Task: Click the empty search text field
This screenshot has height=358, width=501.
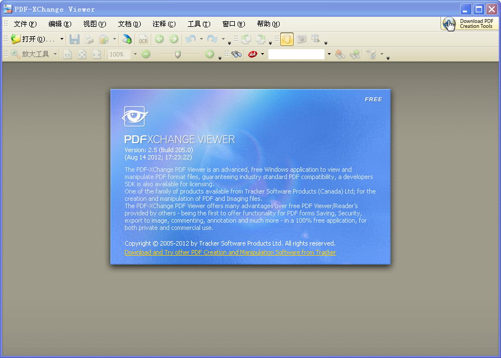Action: tap(296, 54)
